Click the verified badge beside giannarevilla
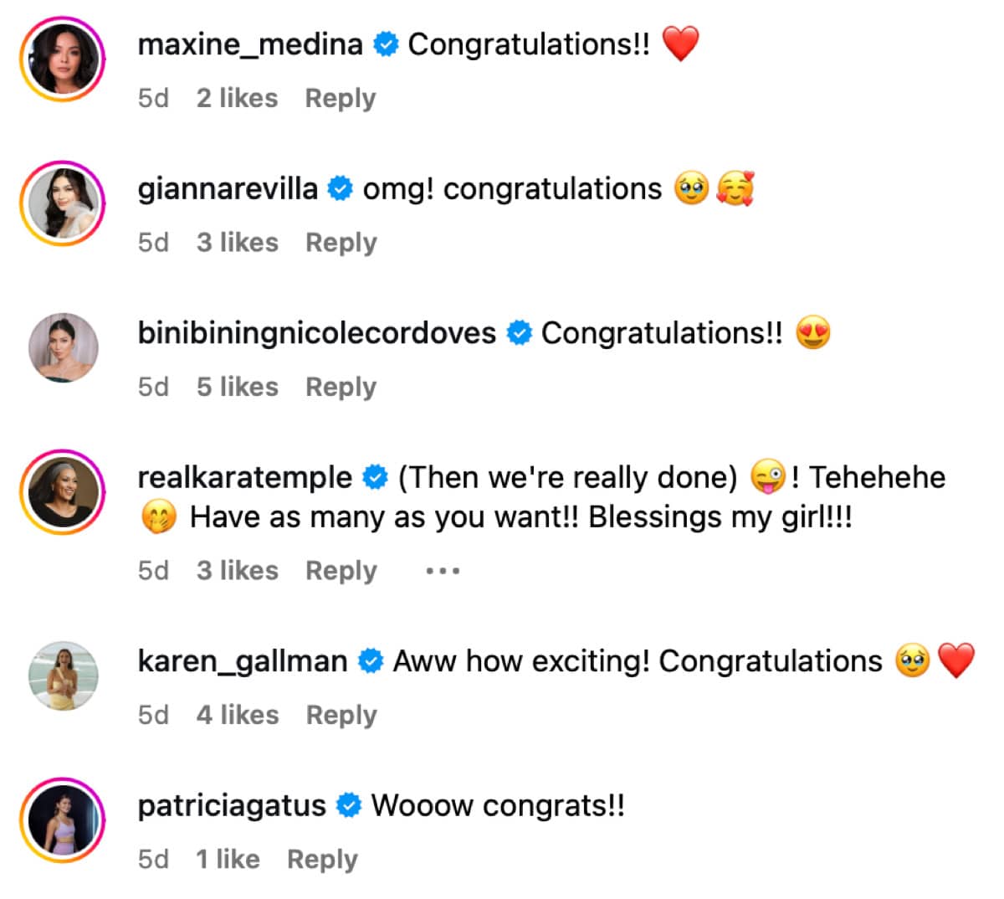Screen dimensions: 1004x899 (x=340, y=189)
